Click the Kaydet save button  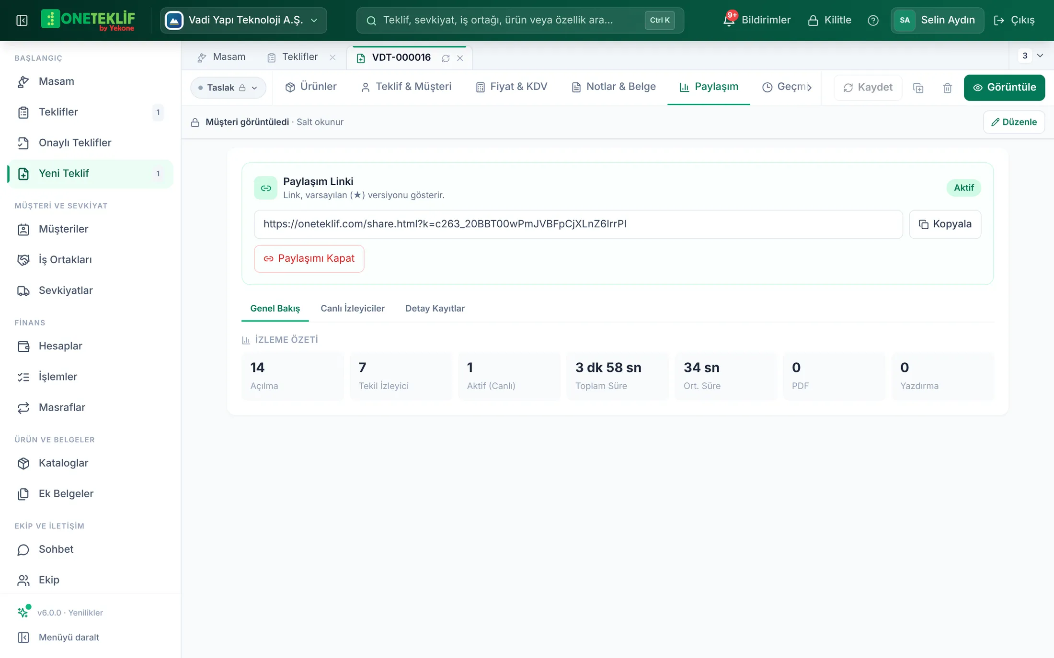(x=868, y=88)
